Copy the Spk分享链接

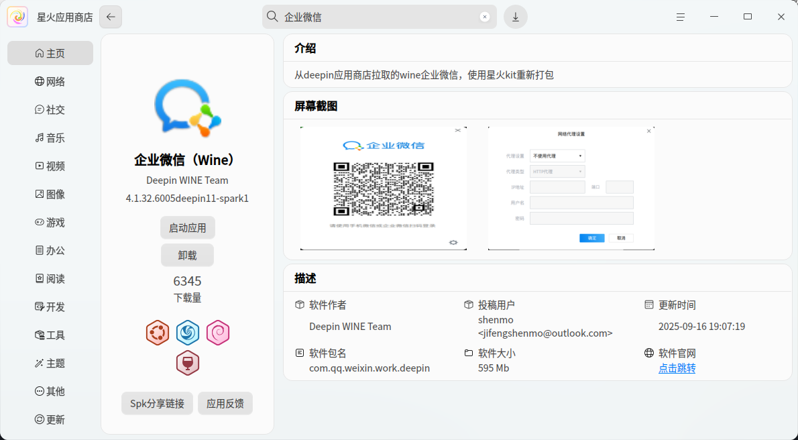pos(158,404)
